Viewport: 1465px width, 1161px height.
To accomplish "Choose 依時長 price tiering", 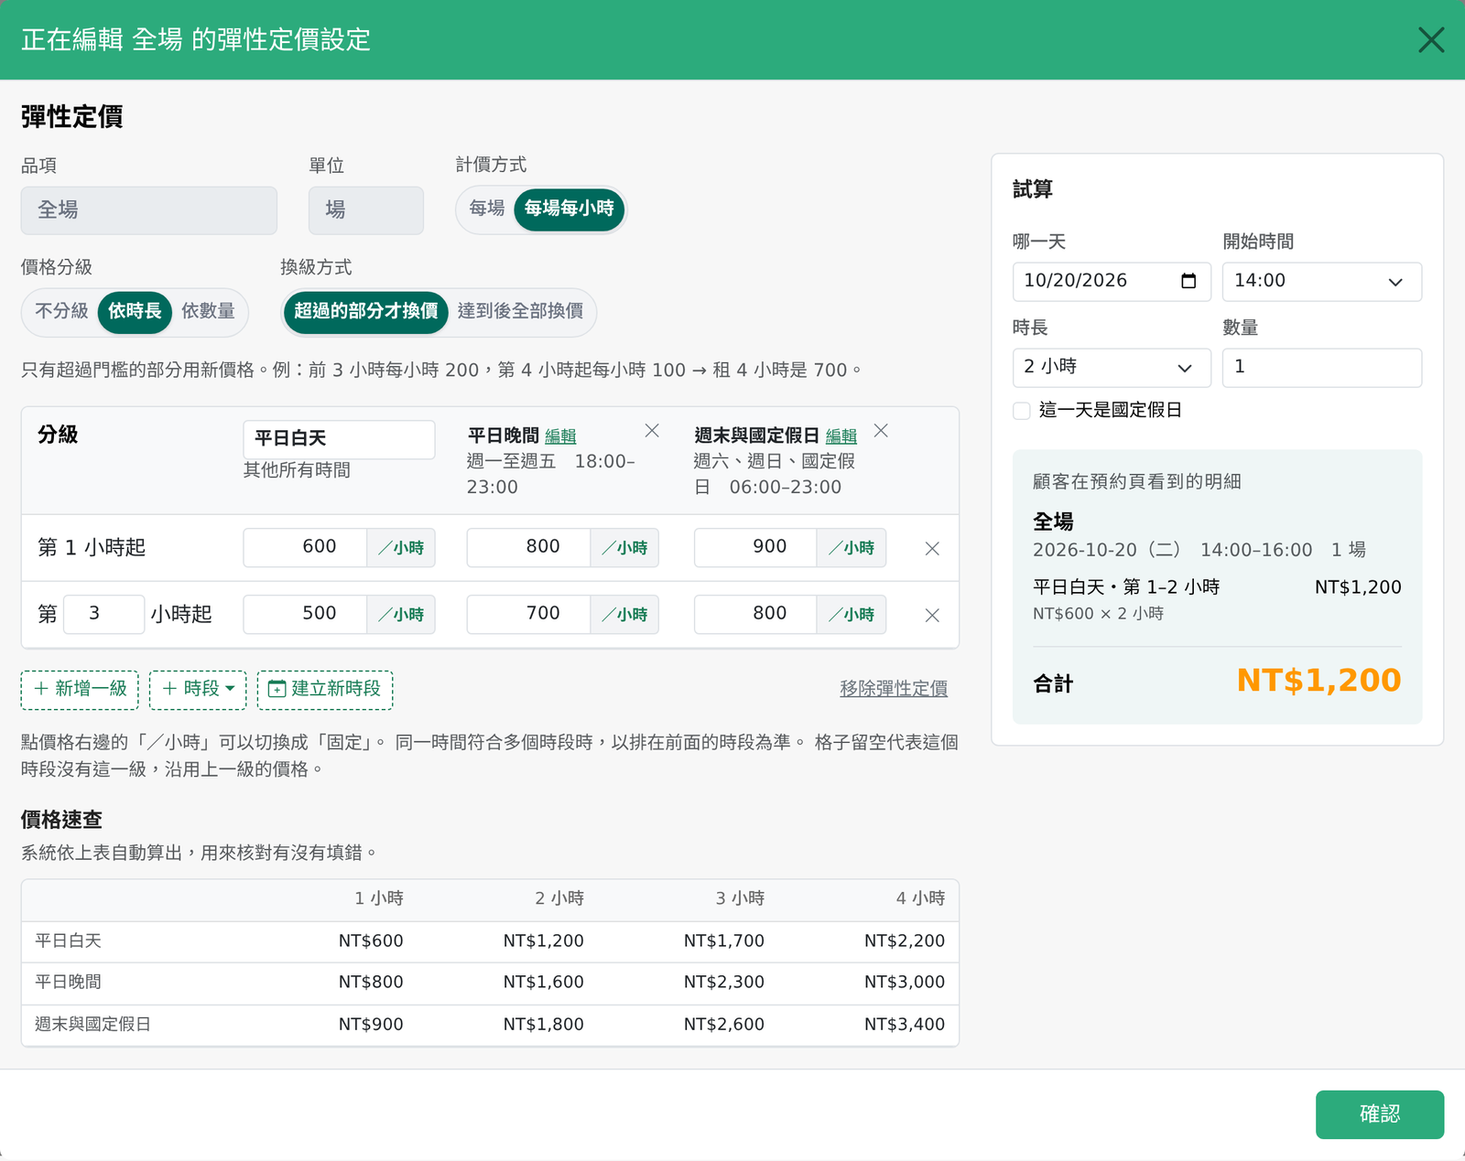I will click(x=135, y=311).
